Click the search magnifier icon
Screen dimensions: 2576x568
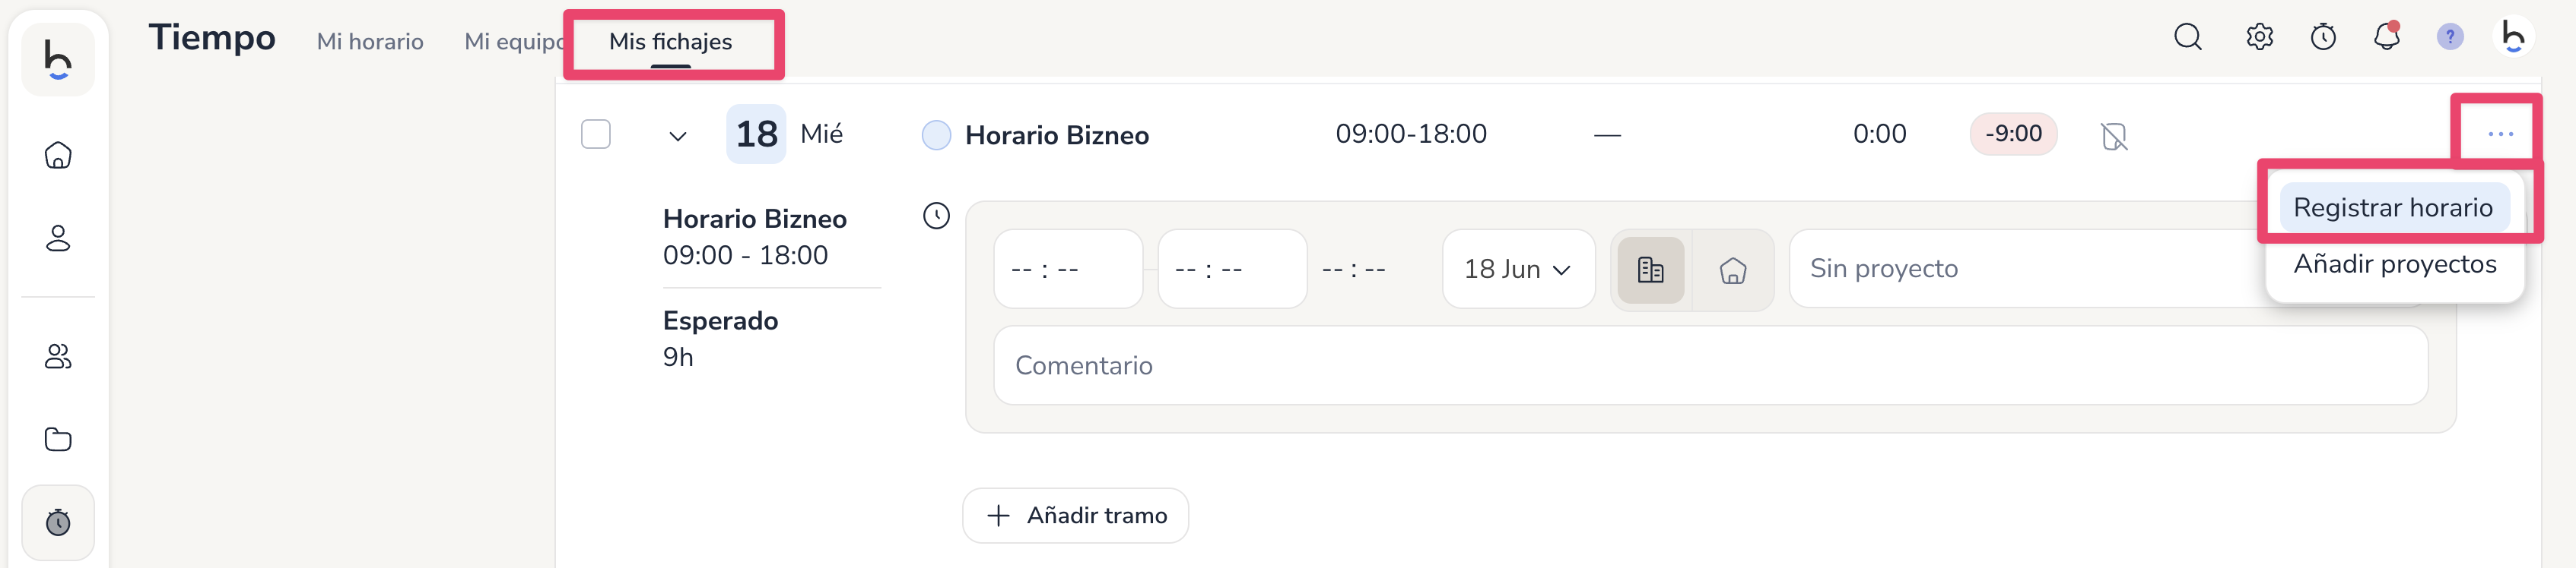(x=2187, y=38)
